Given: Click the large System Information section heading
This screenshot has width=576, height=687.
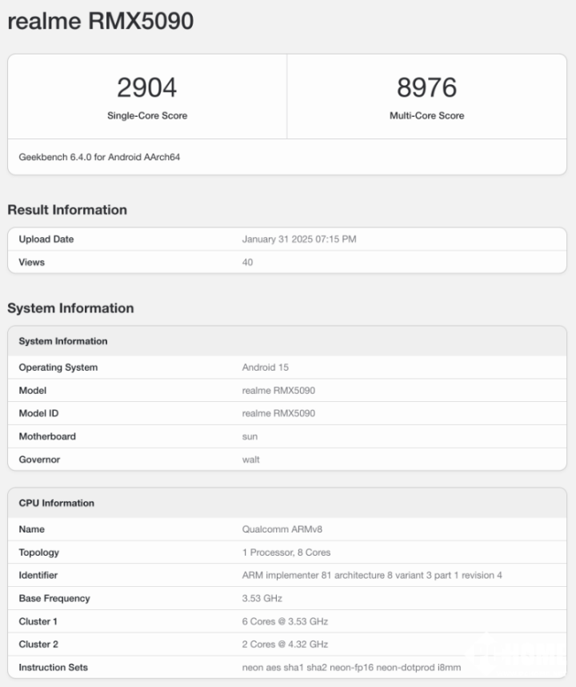Looking at the screenshot, I should pos(70,308).
